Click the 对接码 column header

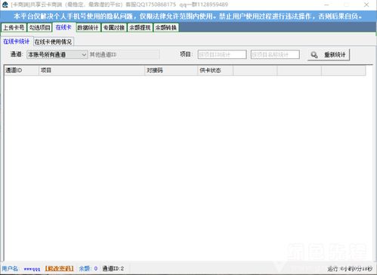(x=172, y=70)
